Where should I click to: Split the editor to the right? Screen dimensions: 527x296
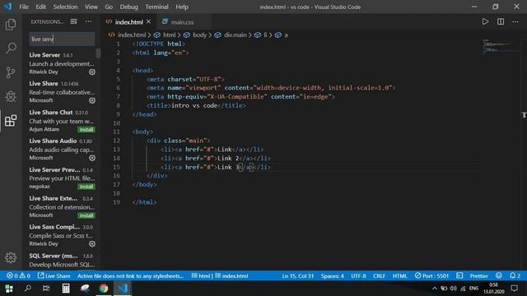point(501,22)
